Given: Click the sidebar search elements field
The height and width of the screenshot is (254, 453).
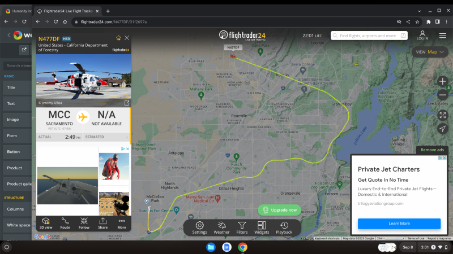Looking at the screenshot, I should click(x=18, y=65).
